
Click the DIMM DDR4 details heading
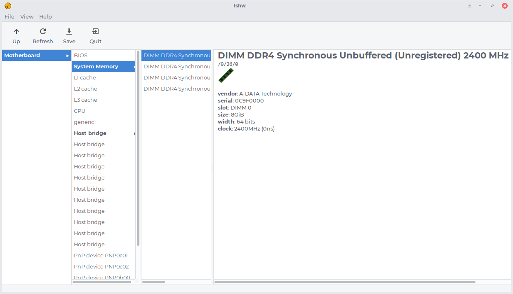click(363, 56)
